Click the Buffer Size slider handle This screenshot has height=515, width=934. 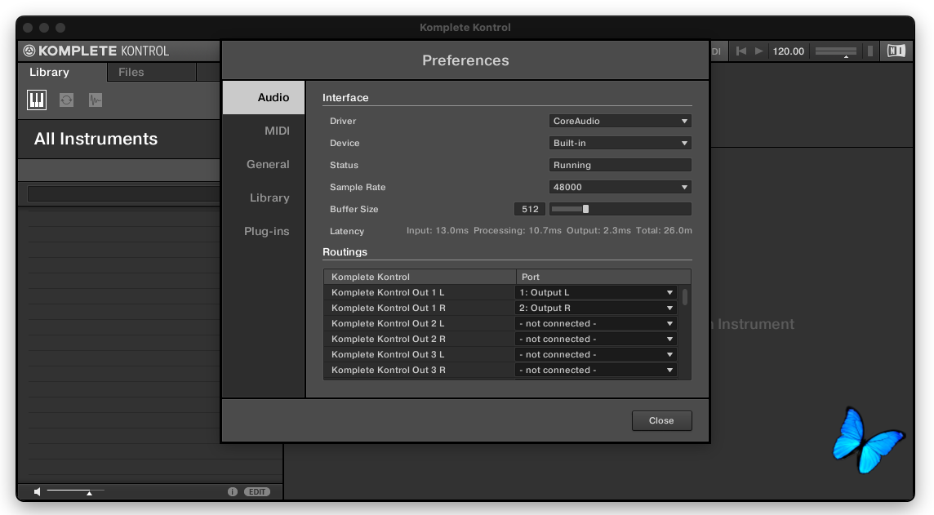pos(585,209)
